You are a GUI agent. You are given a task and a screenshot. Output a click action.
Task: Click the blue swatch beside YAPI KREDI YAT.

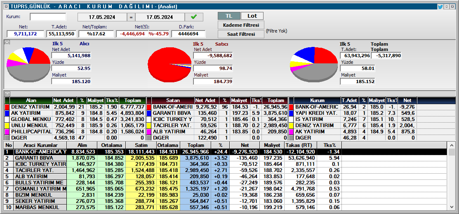pos(291,113)
